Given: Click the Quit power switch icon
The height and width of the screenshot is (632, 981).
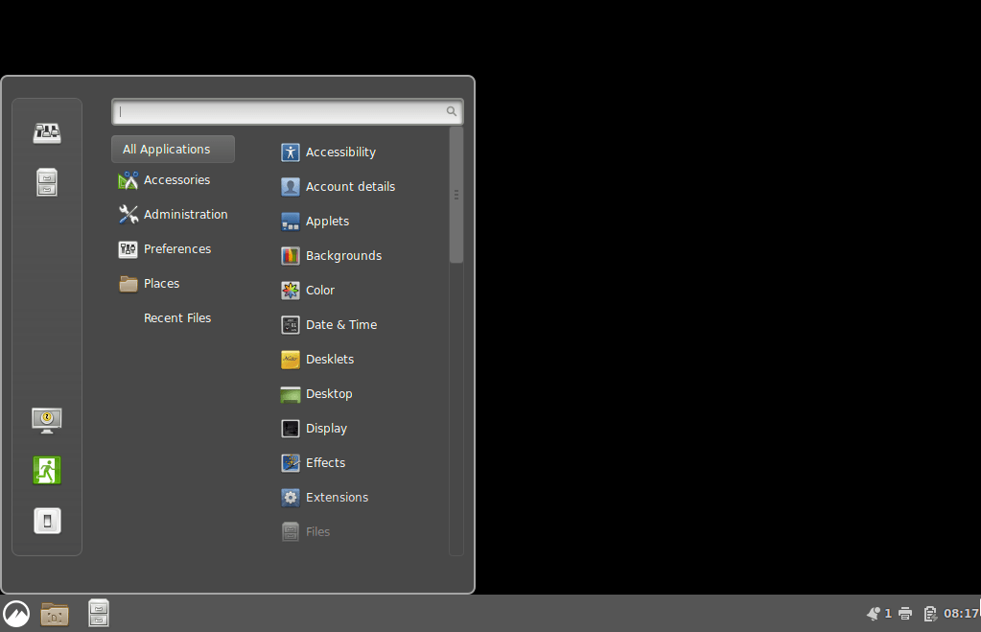Looking at the screenshot, I should click(x=47, y=521).
